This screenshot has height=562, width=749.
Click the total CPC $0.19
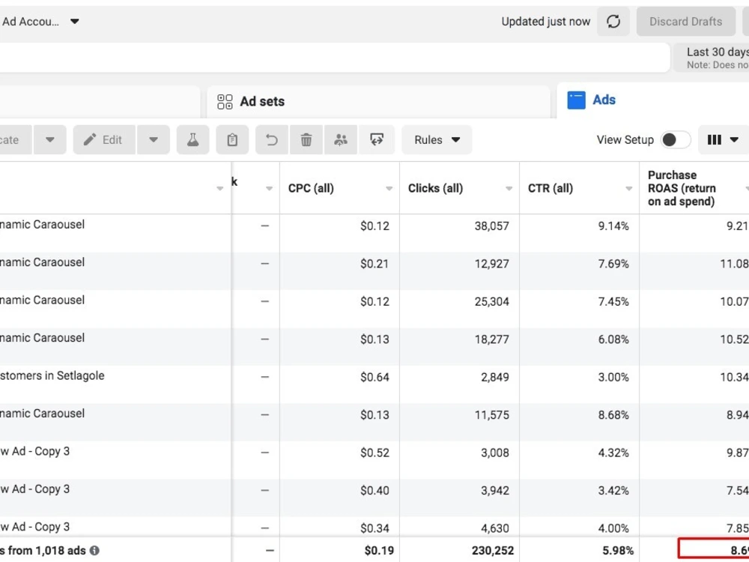tap(379, 551)
